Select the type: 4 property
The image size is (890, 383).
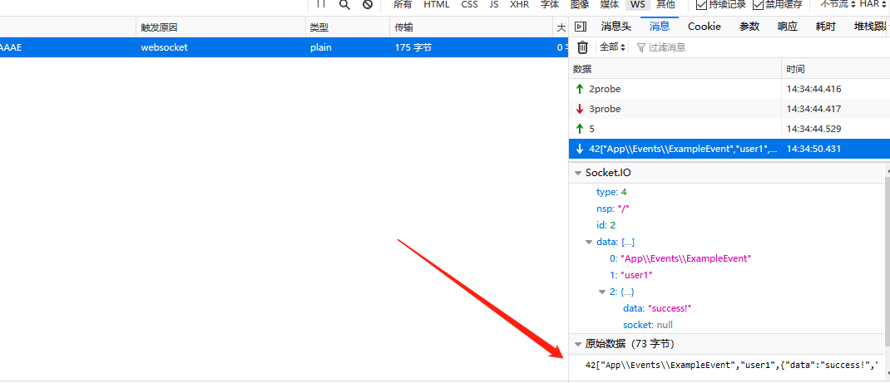pos(611,192)
